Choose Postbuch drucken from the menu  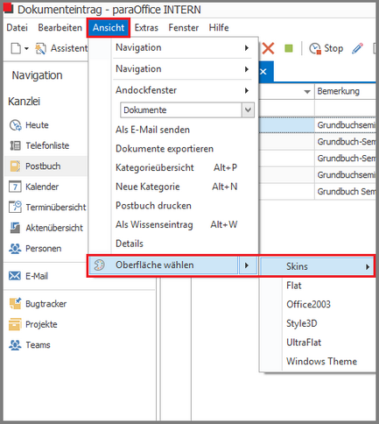[153, 206]
